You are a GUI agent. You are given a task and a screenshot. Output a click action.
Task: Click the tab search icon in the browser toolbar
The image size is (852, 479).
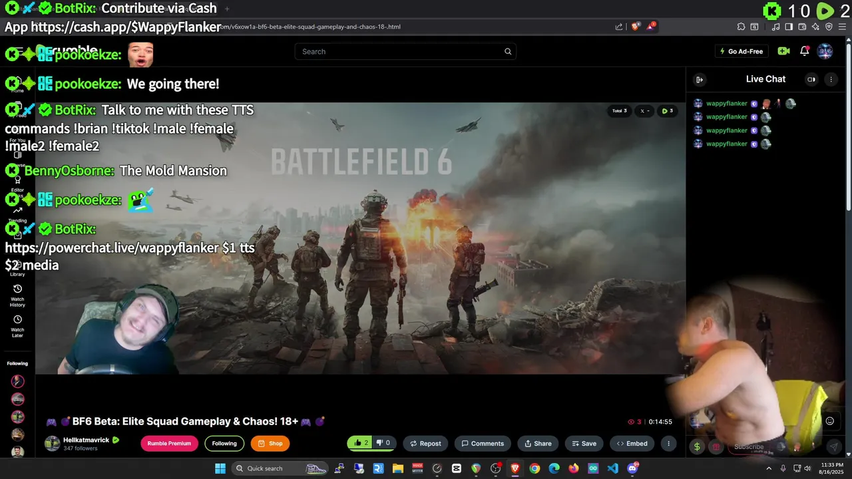coord(754,27)
